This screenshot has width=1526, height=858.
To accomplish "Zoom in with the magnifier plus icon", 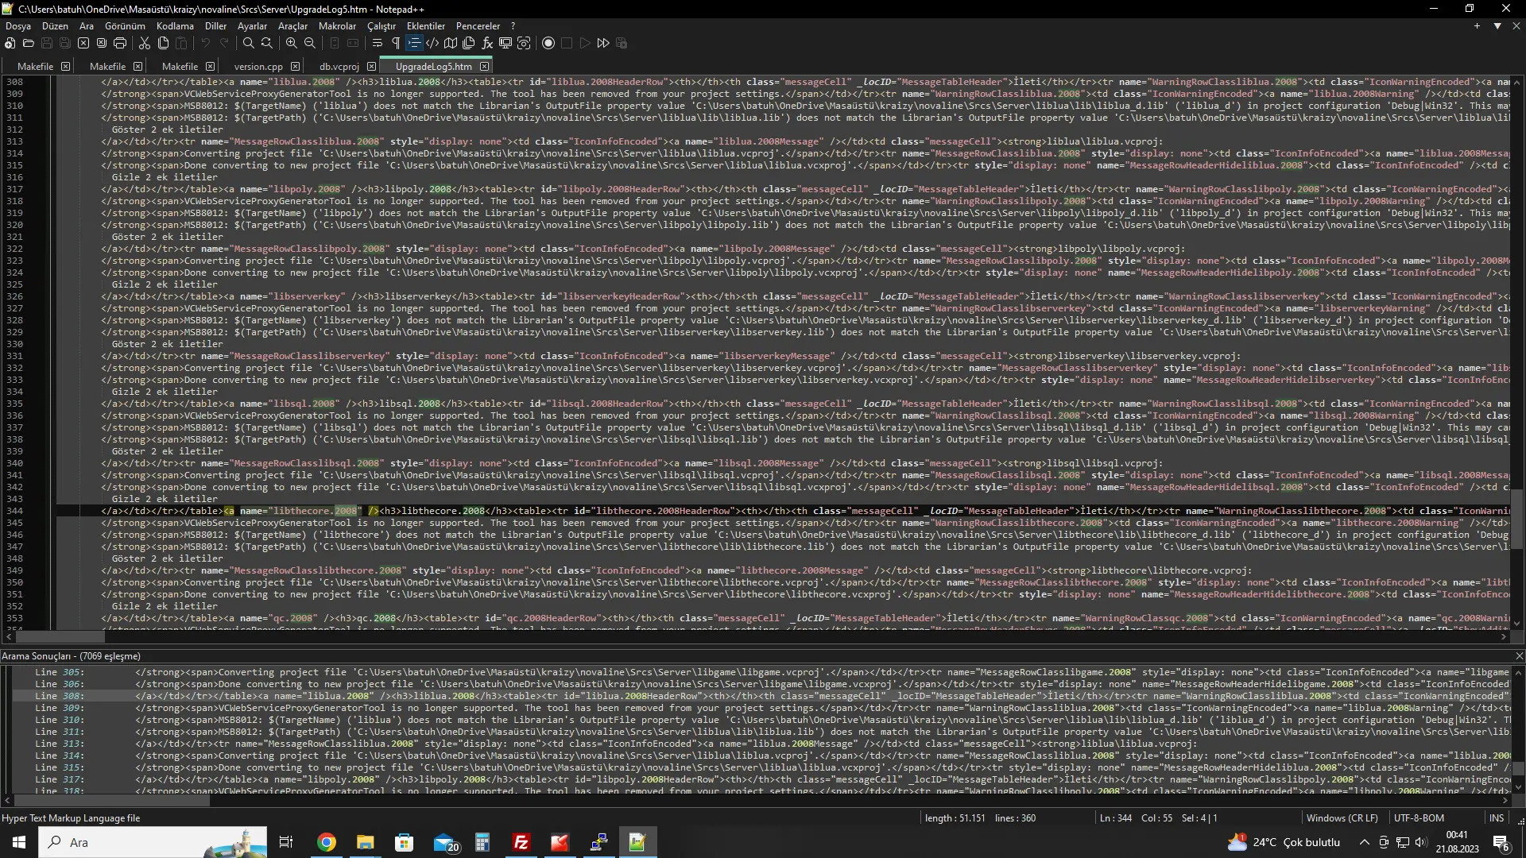I will tap(292, 43).
